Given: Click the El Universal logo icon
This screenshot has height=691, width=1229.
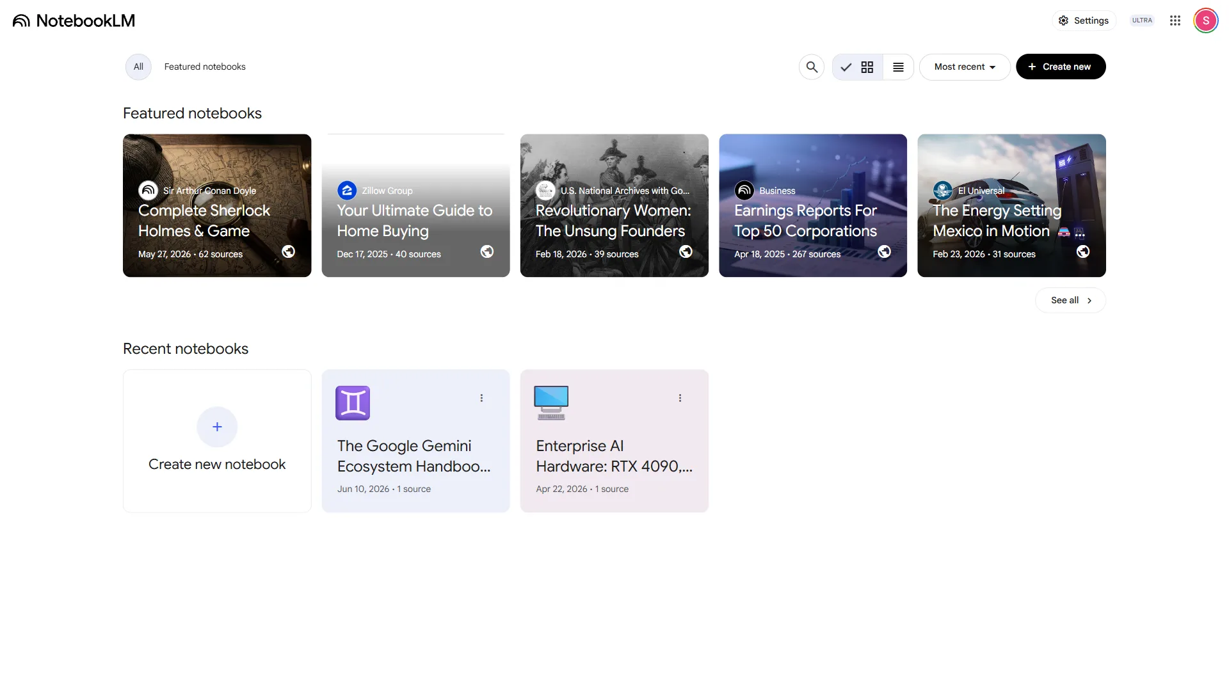Looking at the screenshot, I should click(943, 190).
